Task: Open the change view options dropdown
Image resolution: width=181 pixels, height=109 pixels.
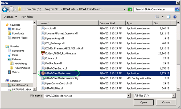Action: 163,17
